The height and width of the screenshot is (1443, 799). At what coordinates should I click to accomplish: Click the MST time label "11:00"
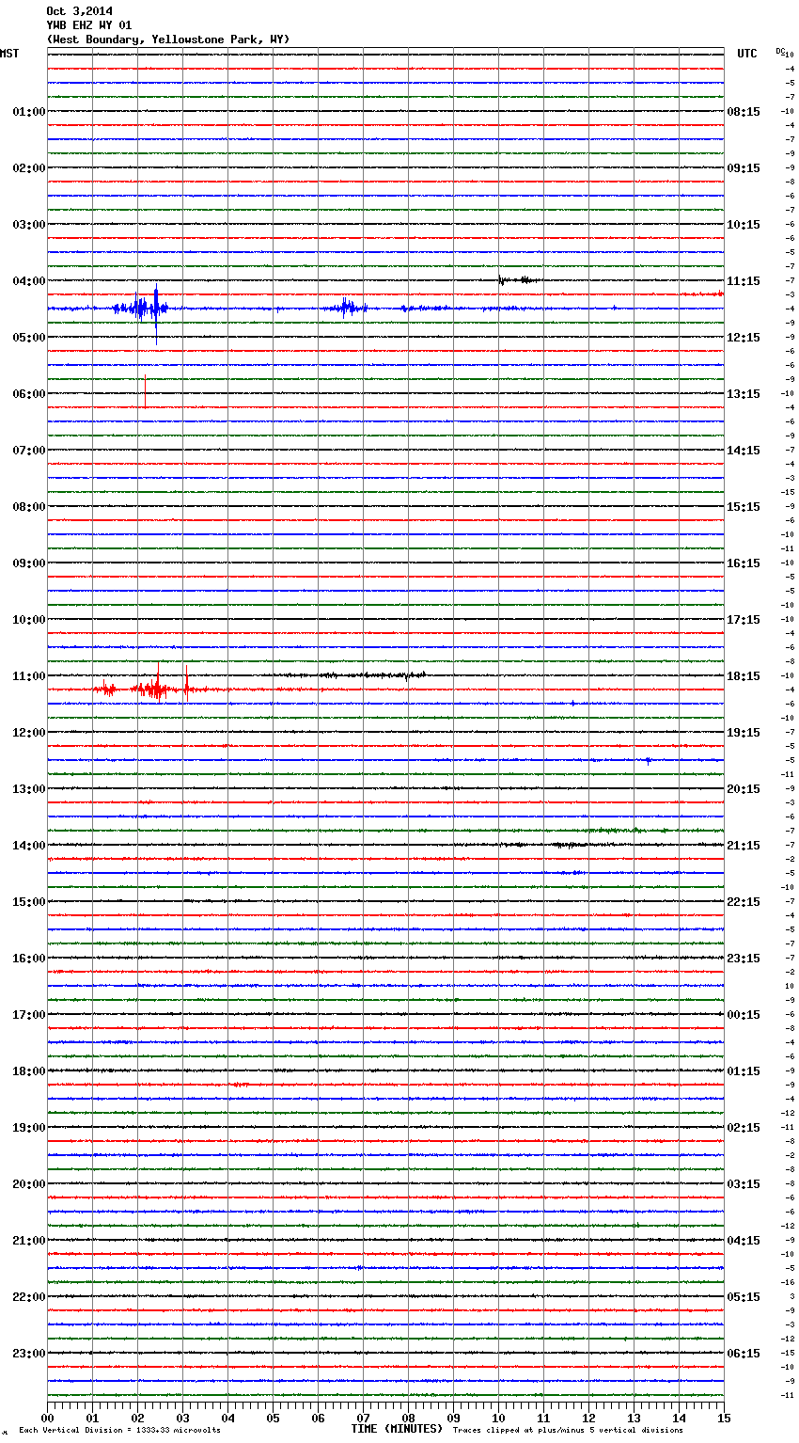pyautogui.click(x=29, y=676)
